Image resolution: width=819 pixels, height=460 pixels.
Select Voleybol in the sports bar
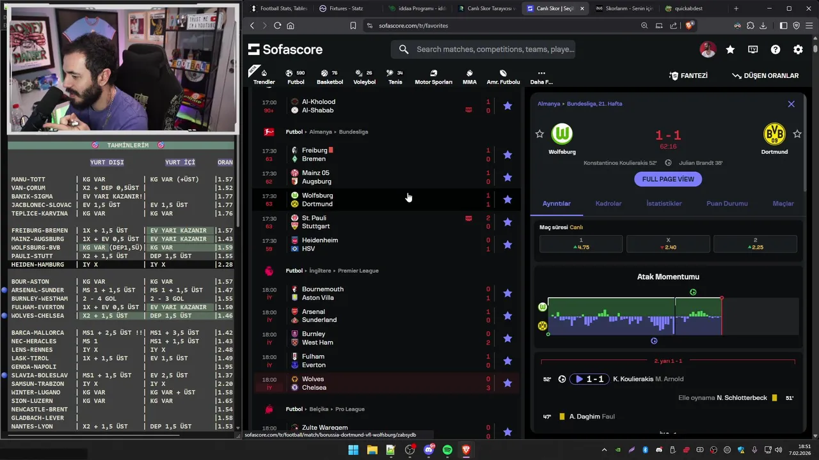point(364,77)
